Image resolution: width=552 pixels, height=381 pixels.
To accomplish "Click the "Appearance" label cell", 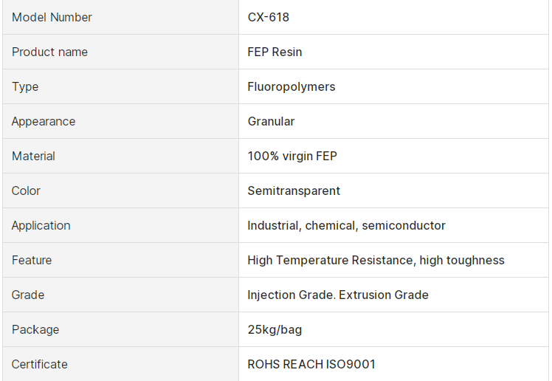I will 44,121.
